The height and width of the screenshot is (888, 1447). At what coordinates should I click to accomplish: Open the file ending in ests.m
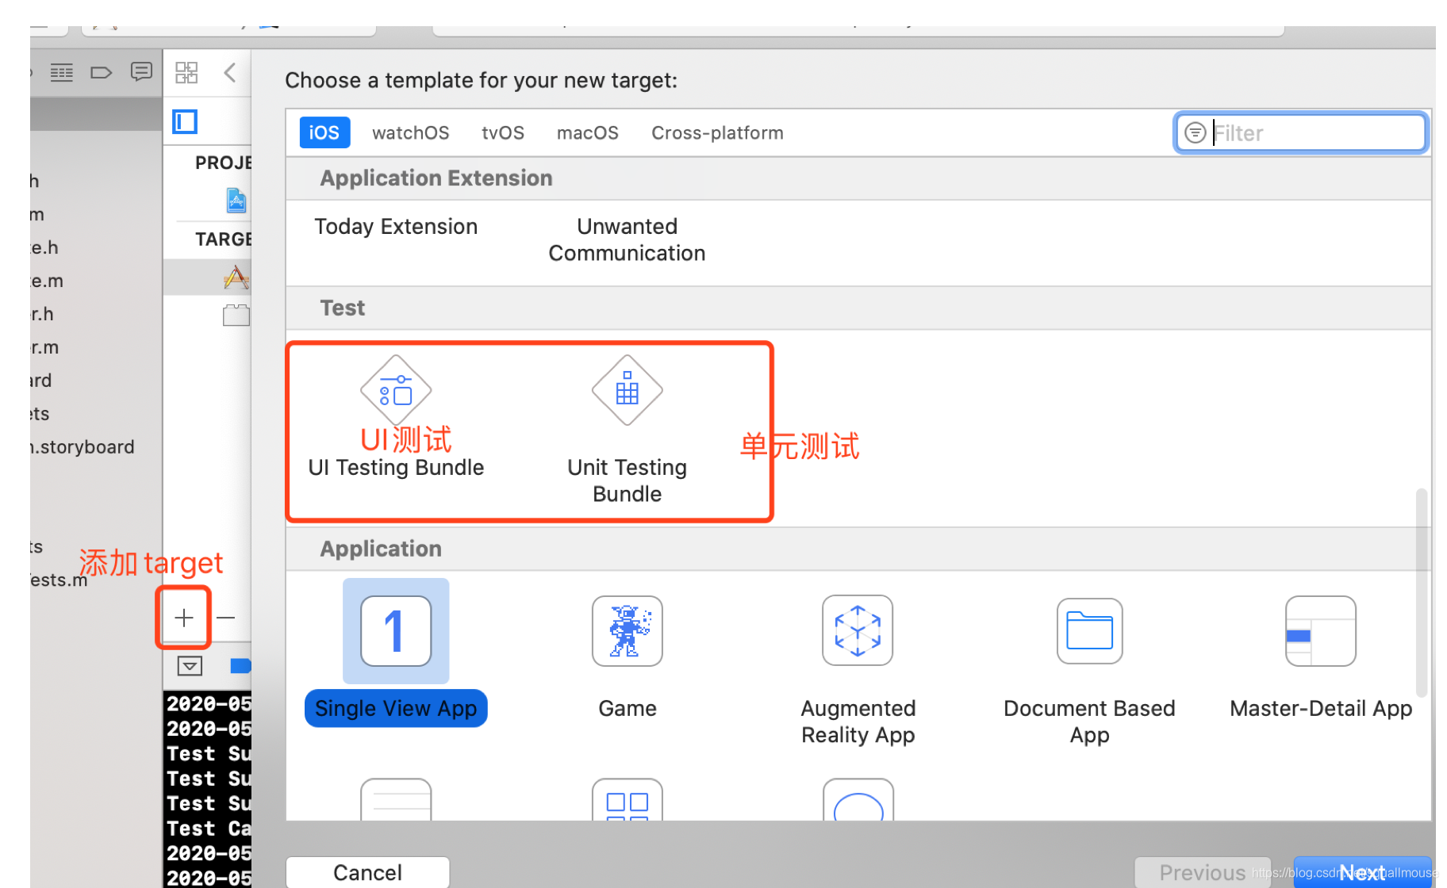(x=59, y=580)
